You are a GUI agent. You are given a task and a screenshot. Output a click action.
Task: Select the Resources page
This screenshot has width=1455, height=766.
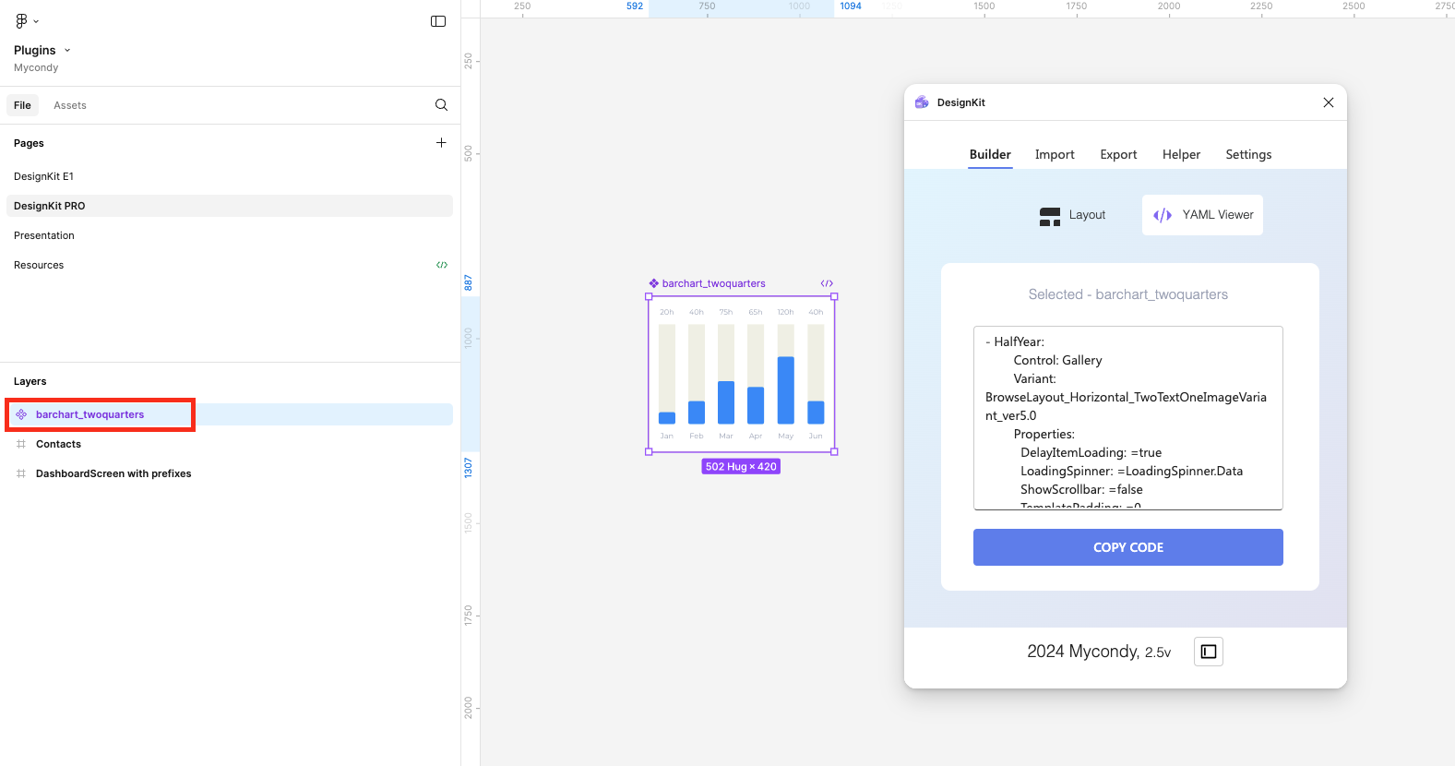[230, 265]
